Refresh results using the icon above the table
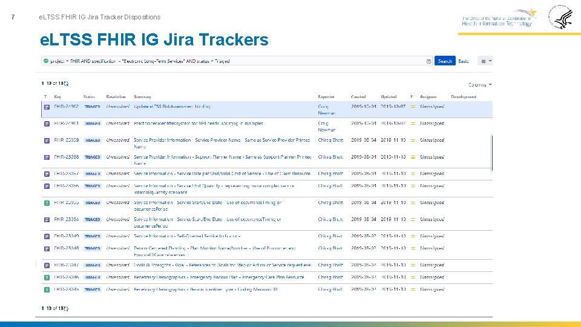 [66, 84]
